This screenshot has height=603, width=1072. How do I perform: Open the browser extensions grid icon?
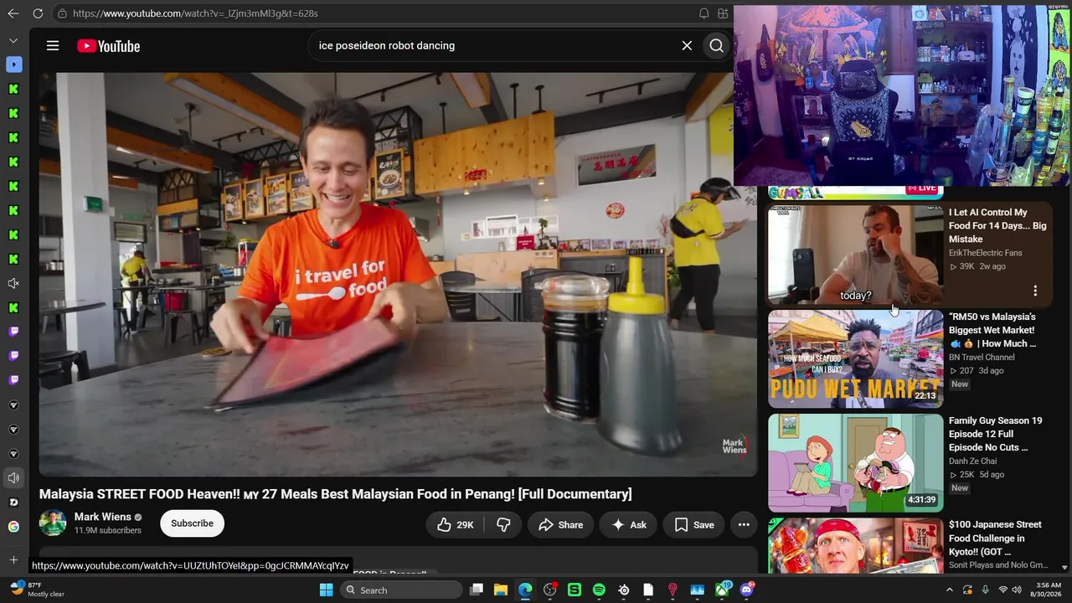[723, 13]
